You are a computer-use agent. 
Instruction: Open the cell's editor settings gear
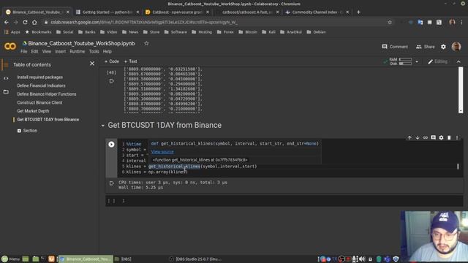pyautogui.click(x=441, y=138)
